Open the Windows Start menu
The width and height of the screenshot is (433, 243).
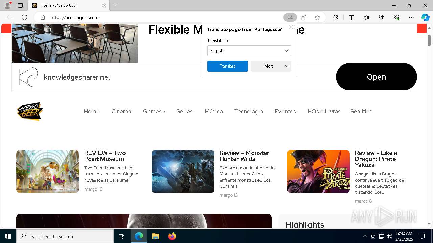[x=8, y=236]
